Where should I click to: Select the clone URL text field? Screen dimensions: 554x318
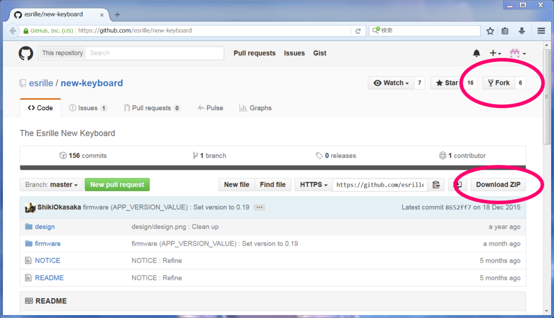pos(380,184)
